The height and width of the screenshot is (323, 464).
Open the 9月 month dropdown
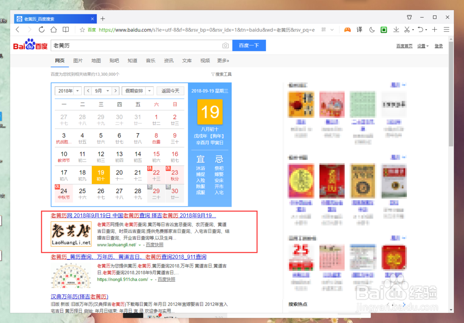tap(102, 90)
